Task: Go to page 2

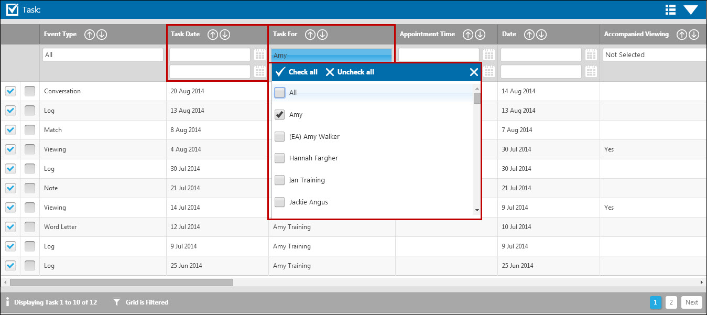Action: click(671, 302)
